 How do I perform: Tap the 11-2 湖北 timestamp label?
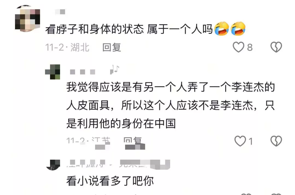[67, 47]
